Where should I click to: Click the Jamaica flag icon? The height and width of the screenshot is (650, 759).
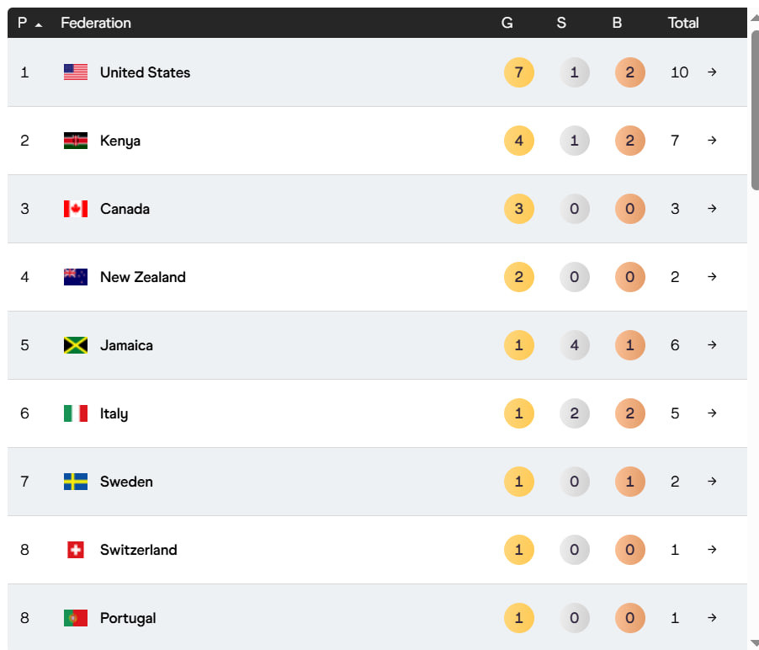[76, 345]
